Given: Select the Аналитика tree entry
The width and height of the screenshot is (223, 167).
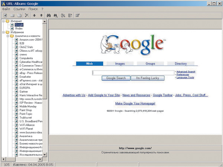Looking at the screenshot, I should (26, 136).
